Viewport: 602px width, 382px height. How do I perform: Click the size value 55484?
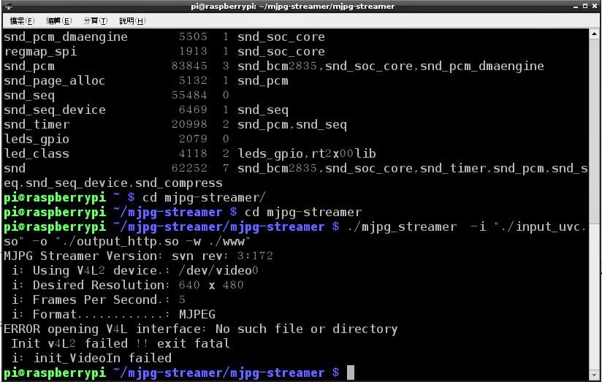189,95
